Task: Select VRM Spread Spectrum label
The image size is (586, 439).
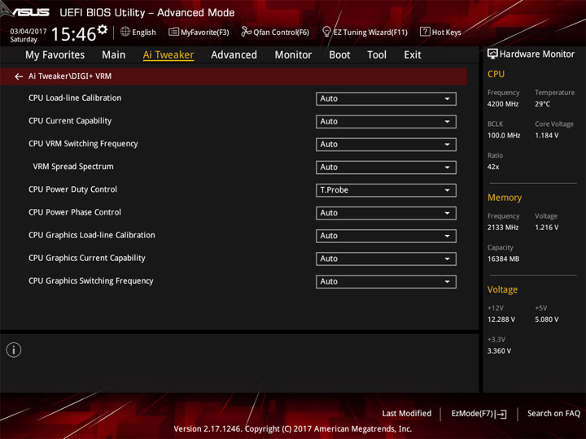Action: tap(73, 167)
